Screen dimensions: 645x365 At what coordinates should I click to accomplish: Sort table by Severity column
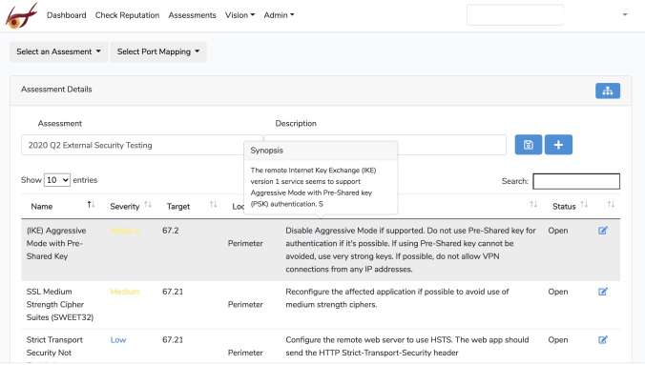coord(148,205)
